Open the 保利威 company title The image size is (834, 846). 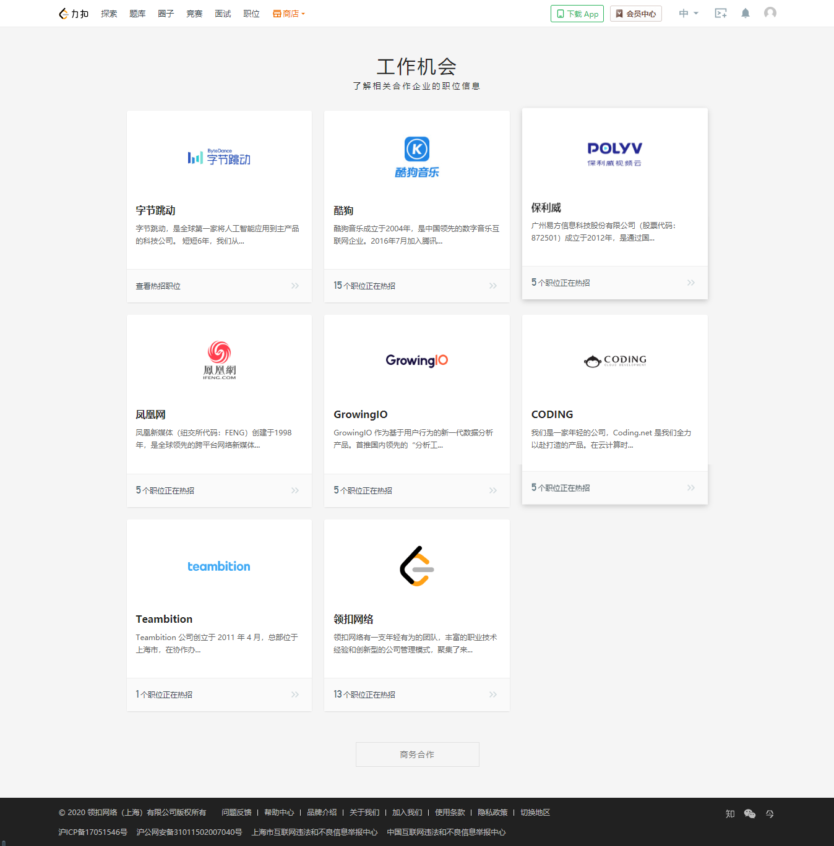pyautogui.click(x=546, y=208)
